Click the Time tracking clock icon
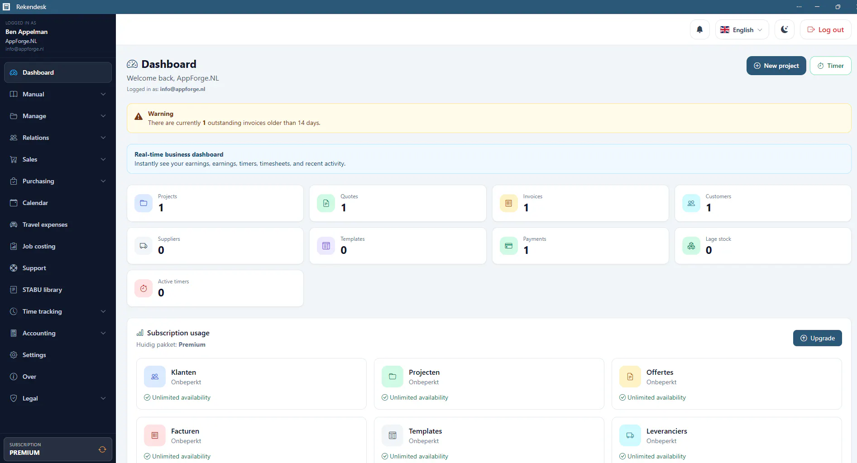This screenshot has height=463, width=857. tap(14, 311)
